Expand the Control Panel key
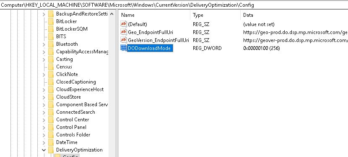Screen dimensions: 348x157 point(44,128)
